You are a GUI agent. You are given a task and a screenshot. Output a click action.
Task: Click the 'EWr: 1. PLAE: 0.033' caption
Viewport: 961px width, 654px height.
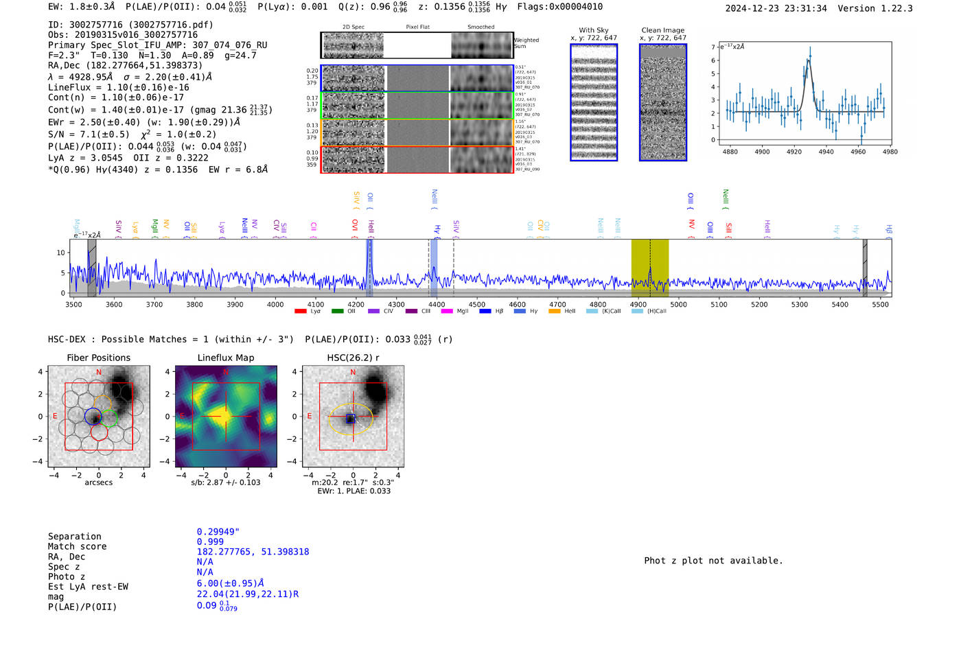tap(354, 491)
